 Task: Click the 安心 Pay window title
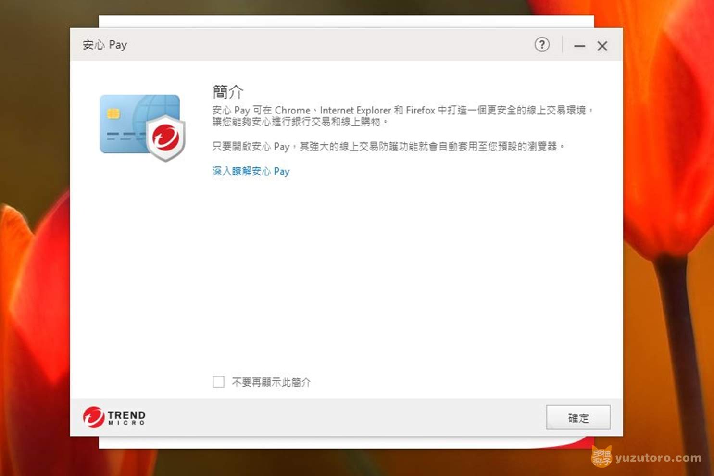[x=105, y=45]
